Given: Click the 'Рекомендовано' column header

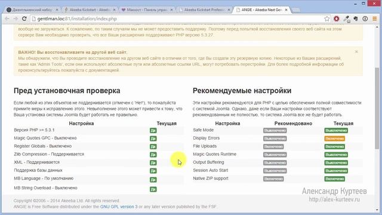Looking at the screenshot, I should point(293,124).
